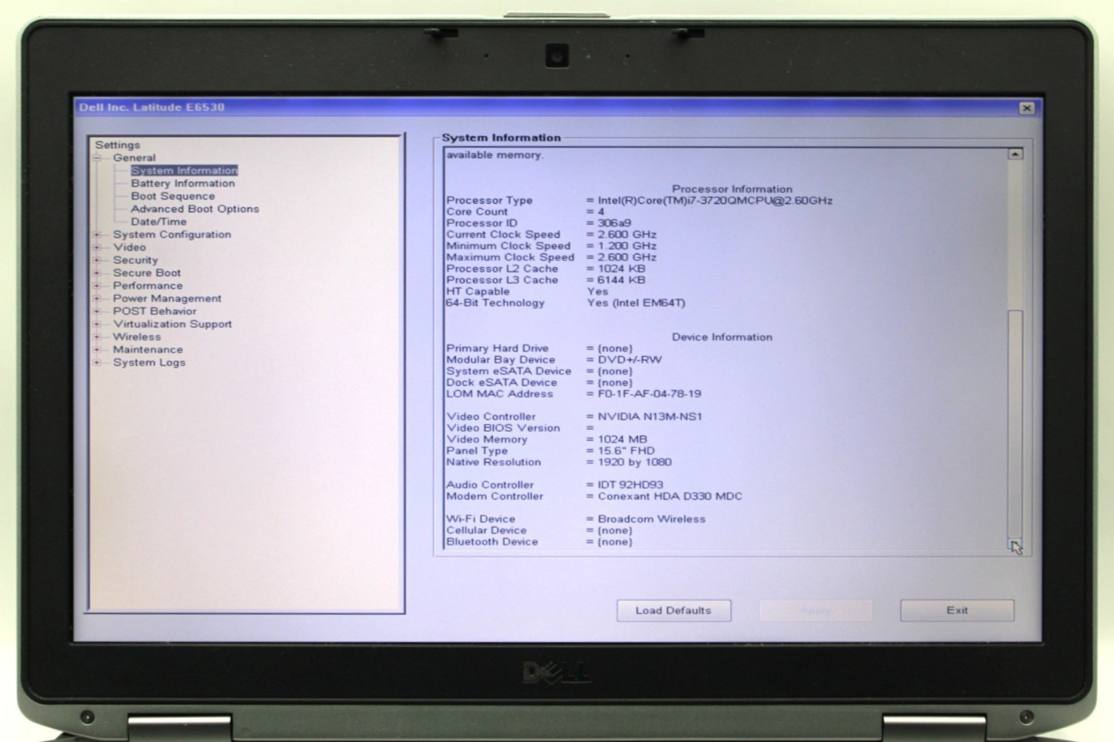
Task: Select the Video category
Action: pyautogui.click(x=129, y=247)
